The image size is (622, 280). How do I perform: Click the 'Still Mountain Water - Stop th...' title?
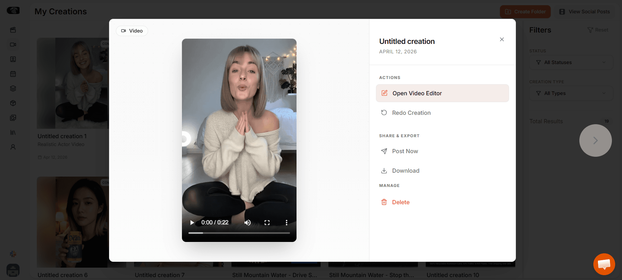click(372, 275)
